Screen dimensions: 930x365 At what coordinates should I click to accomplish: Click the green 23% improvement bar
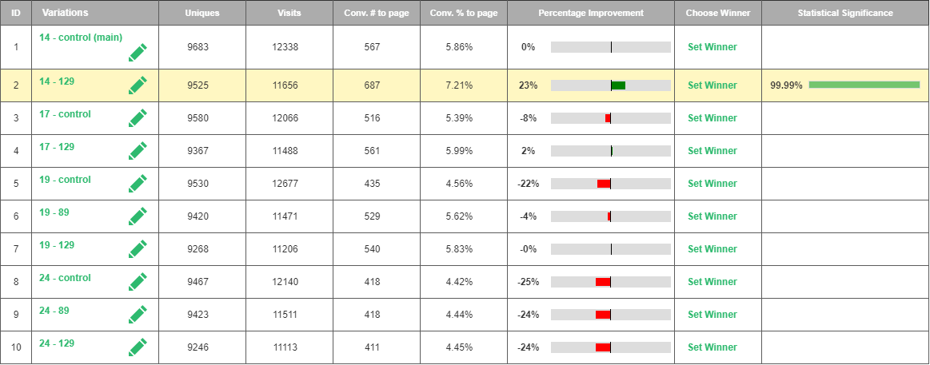point(618,85)
